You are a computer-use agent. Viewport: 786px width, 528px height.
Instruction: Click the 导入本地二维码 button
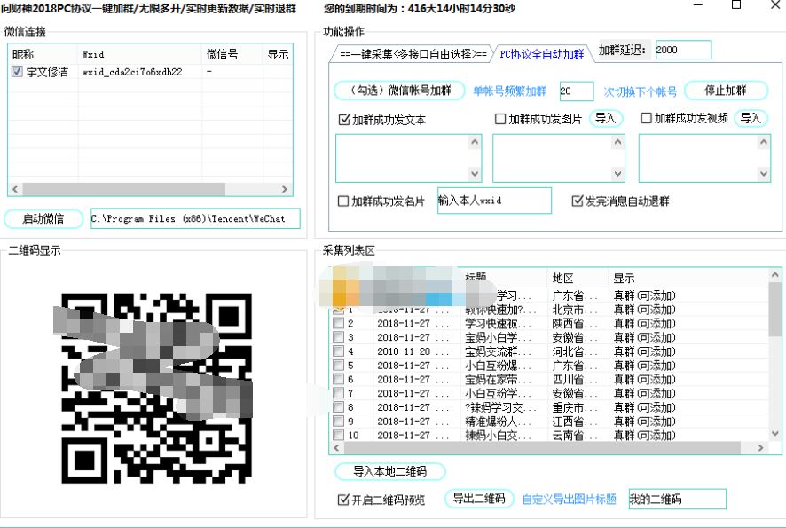[389, 471]
